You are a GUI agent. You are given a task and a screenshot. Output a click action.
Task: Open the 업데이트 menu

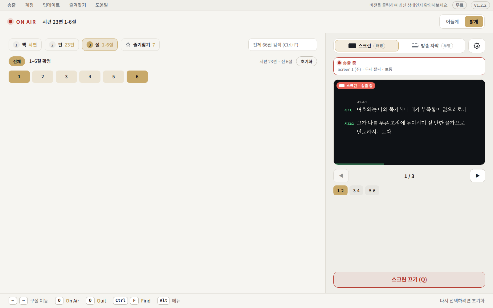click(x=51, y=5)
